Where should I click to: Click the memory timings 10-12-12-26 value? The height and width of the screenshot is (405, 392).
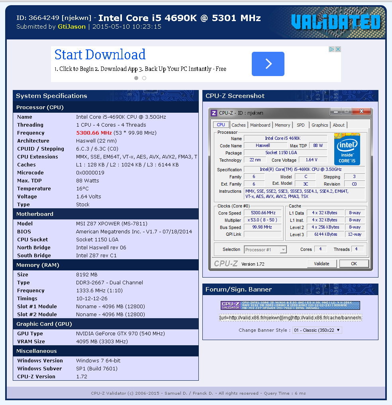tap(92, 298)
